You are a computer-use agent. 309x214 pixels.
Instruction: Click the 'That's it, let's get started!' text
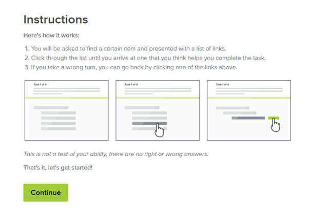pyautogui.click(x=58, y=168)
